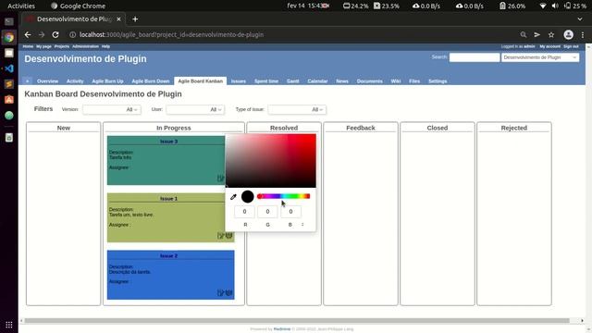Open the Wiki tab
This screenshot has width=592, height=333.
coord(396,81)
